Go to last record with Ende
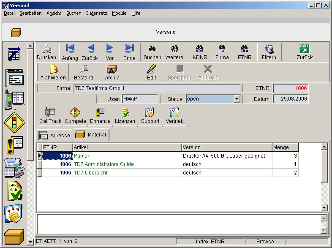 coord(129,52)
